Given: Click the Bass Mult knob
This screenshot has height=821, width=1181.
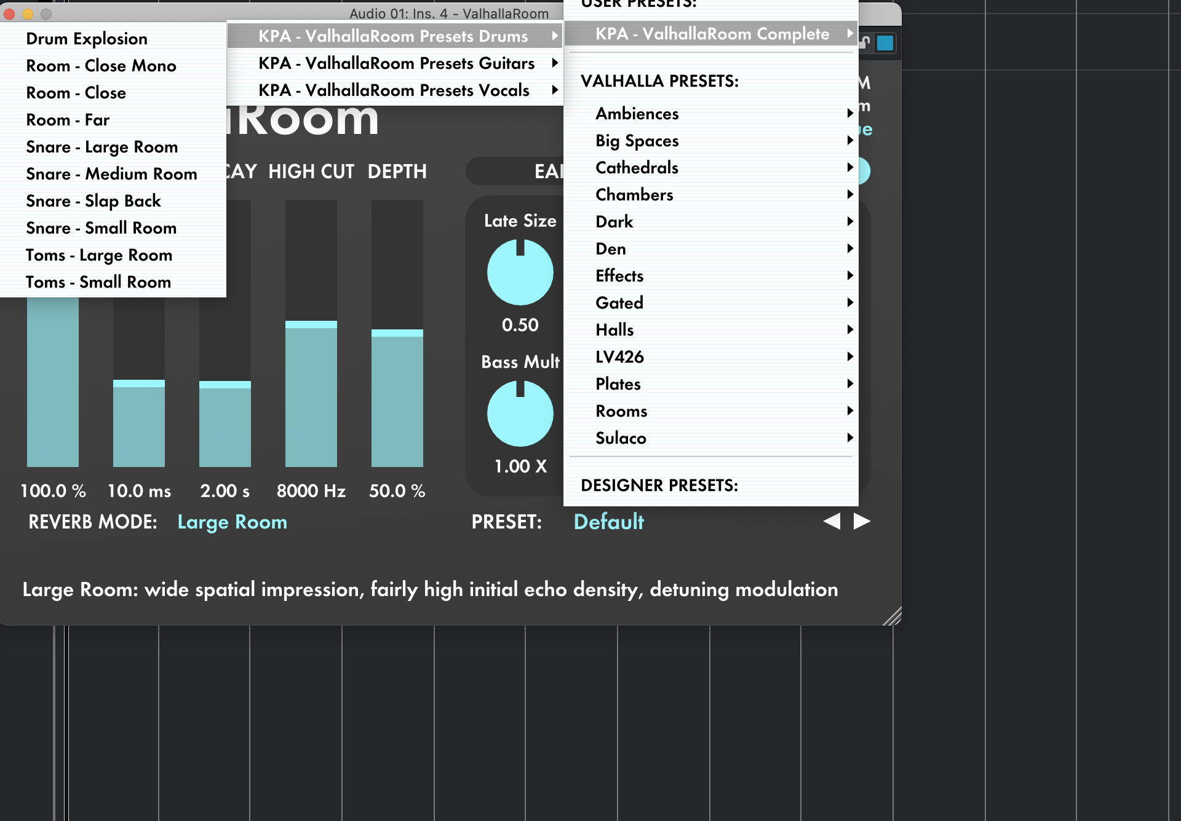Looking at the screenshot, I should [520, 414].
